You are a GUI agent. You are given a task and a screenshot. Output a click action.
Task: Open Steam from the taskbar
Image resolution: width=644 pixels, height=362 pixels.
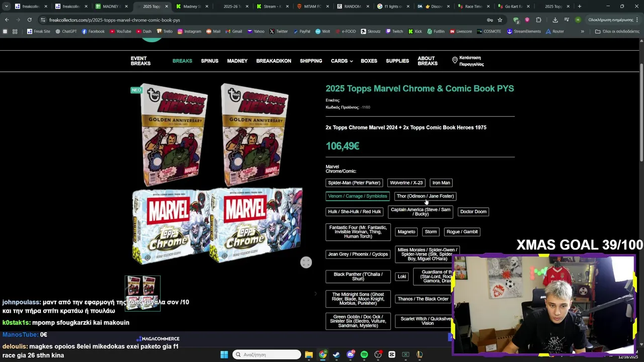point(337,354)
